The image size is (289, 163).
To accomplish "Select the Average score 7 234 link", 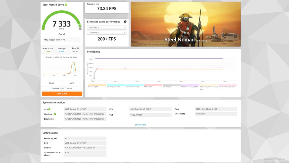I will [x=62, y=51].
